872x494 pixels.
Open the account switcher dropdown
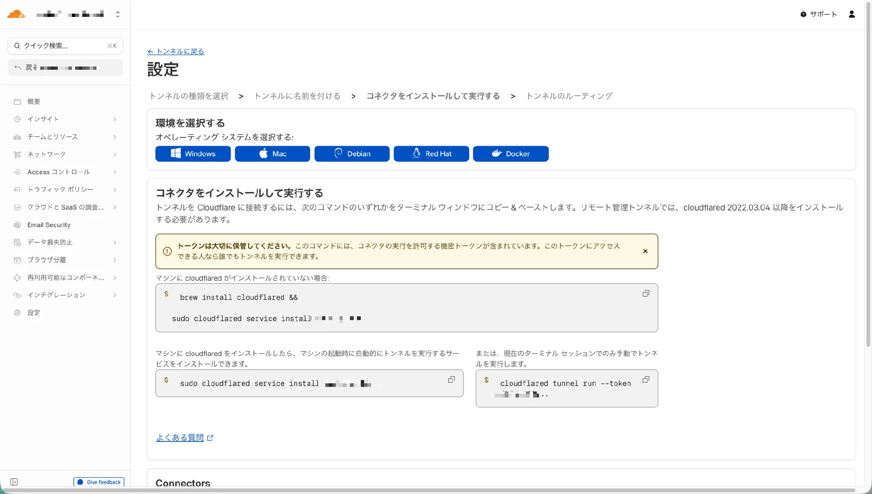[118, 14]
